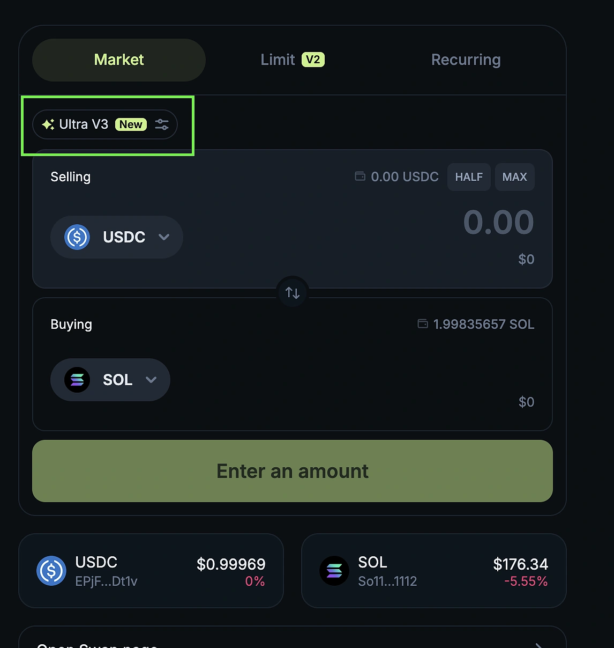Select the Market trading mode
Viewport: 614px width, 648px height.
pyautogui.click(x=118, y=60)
